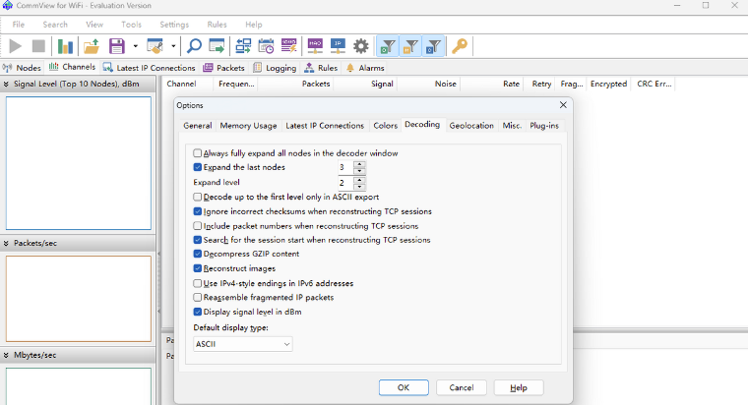This screenshot has height=405, width=748.
Task: Collapse the Signal Level panel header
Action: (x=6, y=84)
